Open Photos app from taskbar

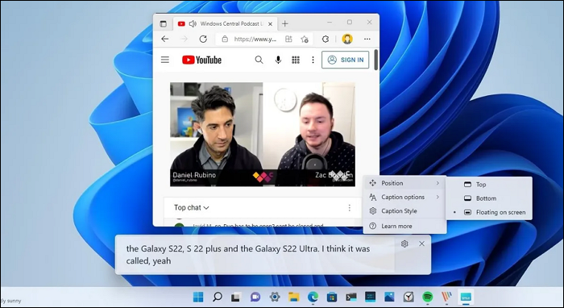pos(389,297)
